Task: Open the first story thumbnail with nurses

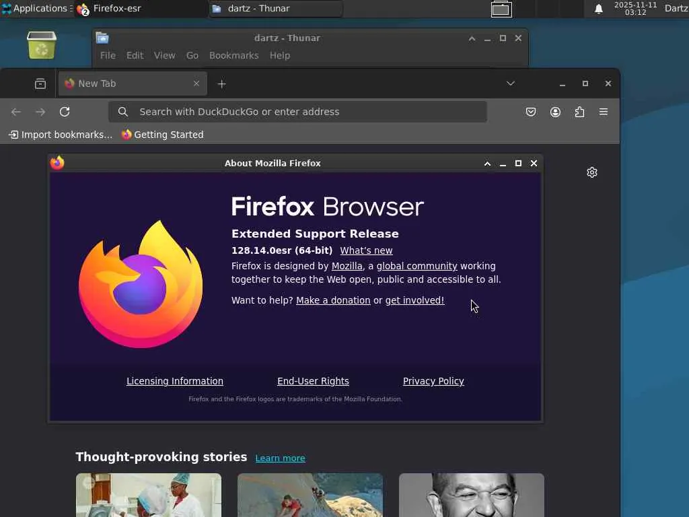Action: (149, 495)
